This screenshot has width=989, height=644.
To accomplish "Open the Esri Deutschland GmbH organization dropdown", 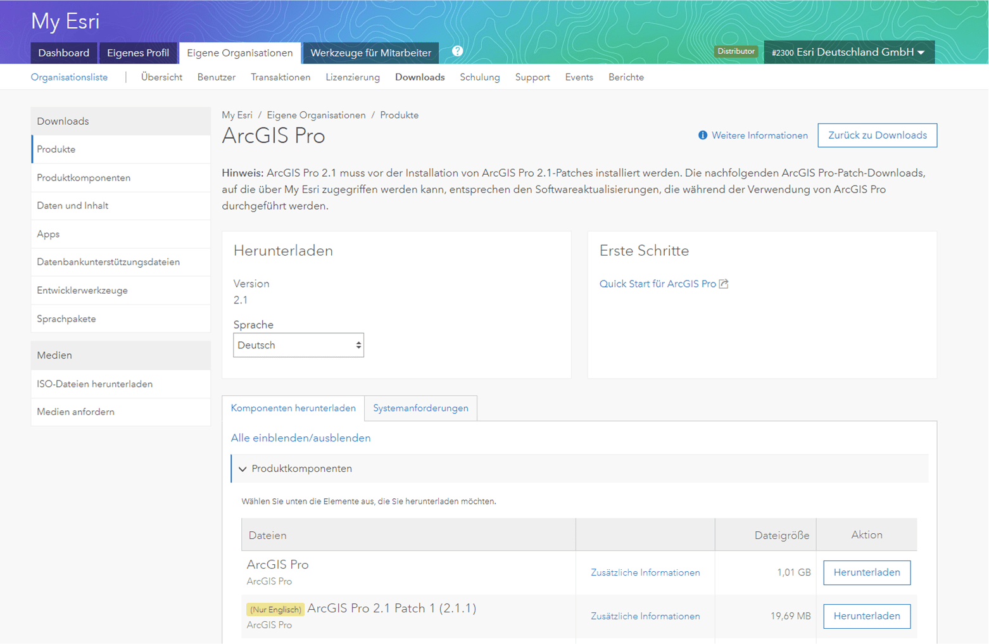I will pyautogui.click(x=849, y=52).
